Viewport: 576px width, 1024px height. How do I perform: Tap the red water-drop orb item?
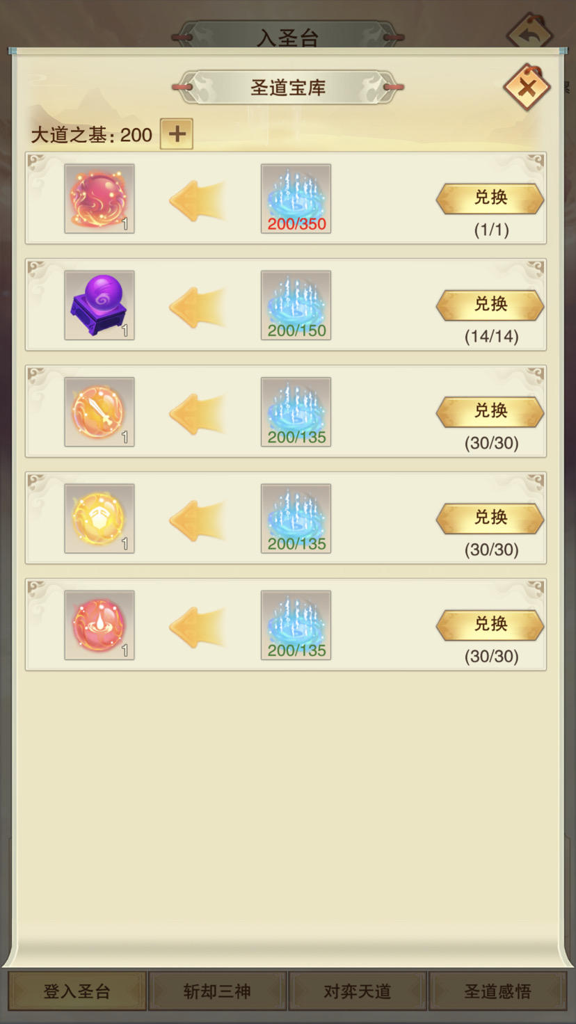(x=99, y=625)
